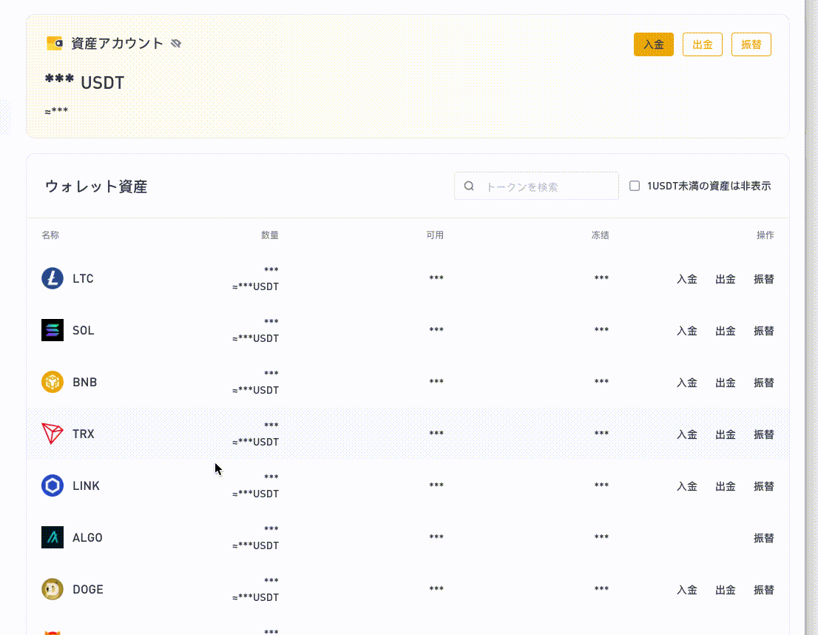This screenshot has width=818, height=635.
Task: Click the BNB token name
Action: 84,382
